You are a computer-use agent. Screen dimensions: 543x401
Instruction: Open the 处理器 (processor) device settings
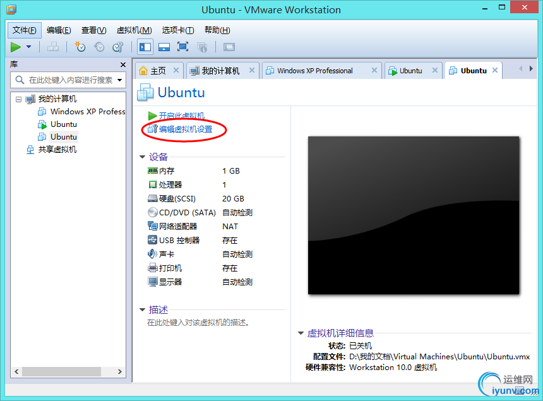pos(152,184)
